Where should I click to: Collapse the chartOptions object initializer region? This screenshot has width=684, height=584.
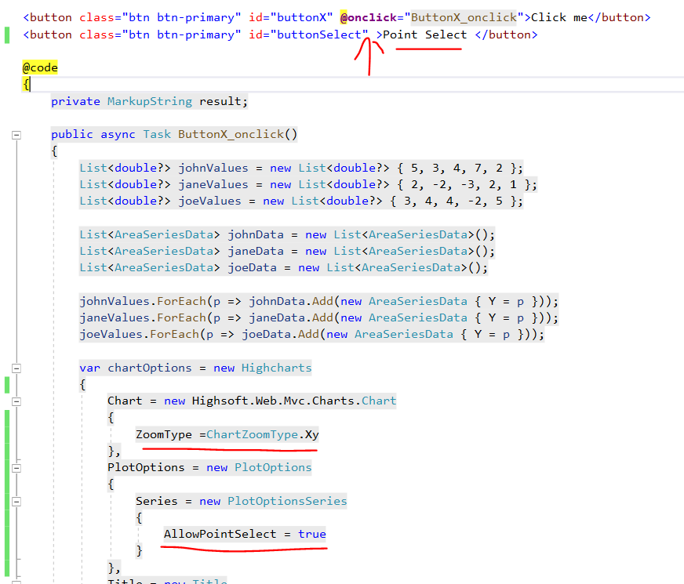16,368
